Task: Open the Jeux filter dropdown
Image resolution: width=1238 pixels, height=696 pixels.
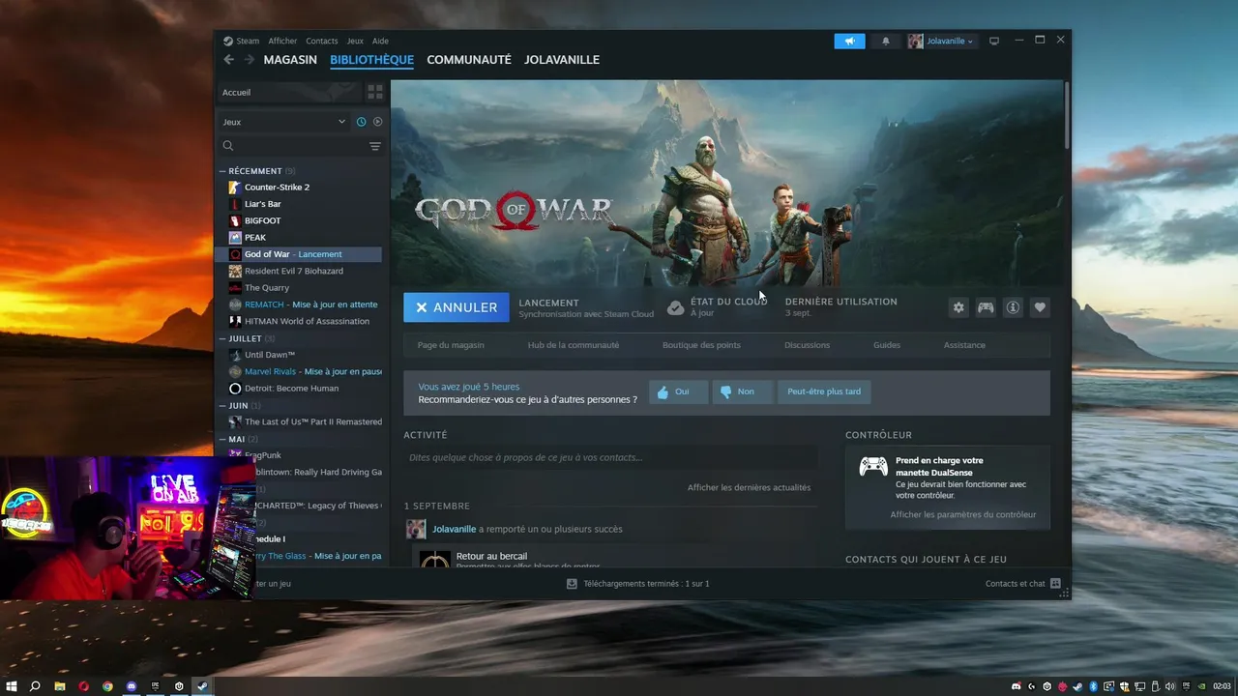Action: (283, 122)
